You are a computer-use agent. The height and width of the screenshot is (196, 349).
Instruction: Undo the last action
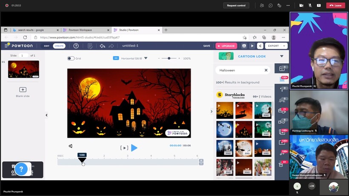tap(103, 46)
